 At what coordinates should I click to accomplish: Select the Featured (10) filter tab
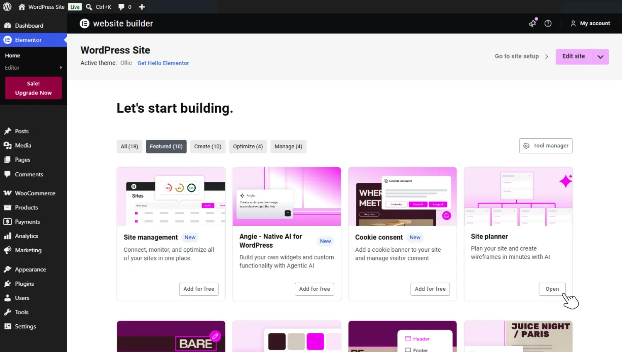[166, 147]
